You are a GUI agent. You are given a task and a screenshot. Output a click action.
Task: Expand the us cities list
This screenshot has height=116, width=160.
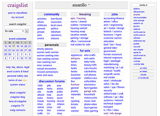[x=143, y=68]
